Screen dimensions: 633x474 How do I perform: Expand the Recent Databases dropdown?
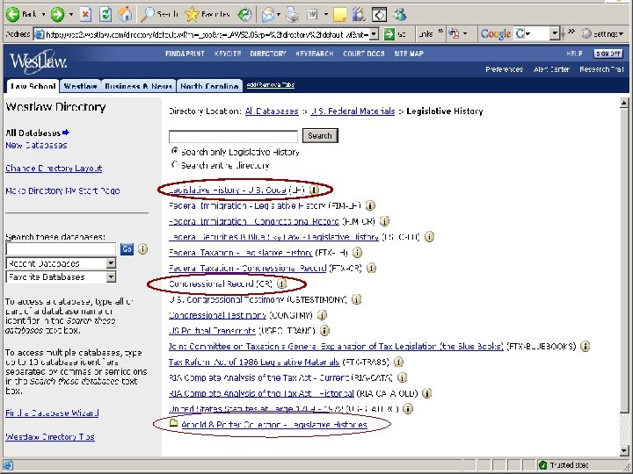pos(111,263)
